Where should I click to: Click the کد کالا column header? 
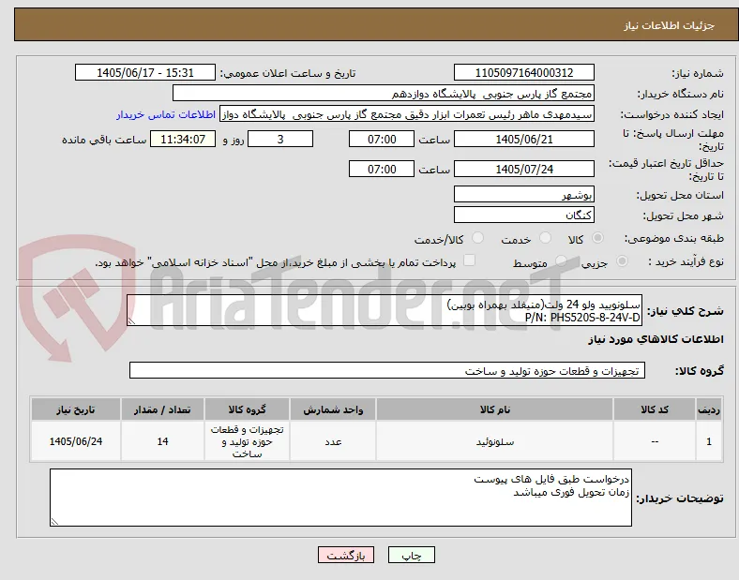pyautogui.click(x=655, y=409)
